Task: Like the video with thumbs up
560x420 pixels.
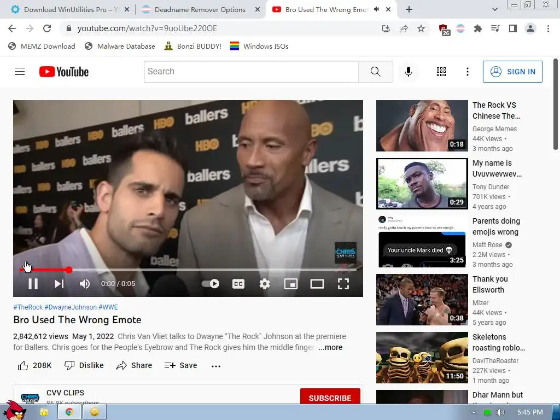Action: [x=34, y=365]
